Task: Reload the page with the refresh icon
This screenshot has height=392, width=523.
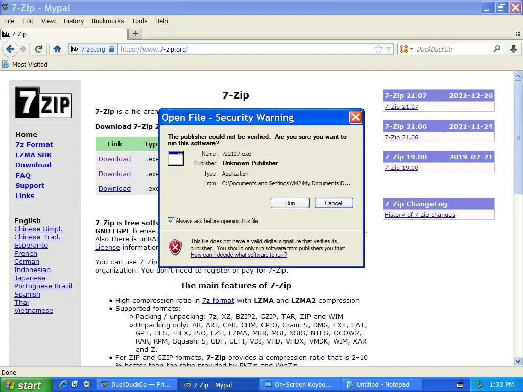Action: [39, 50]
